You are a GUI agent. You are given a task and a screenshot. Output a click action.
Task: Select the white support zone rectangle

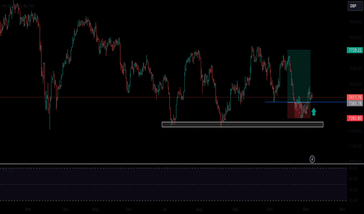[243, 125]
